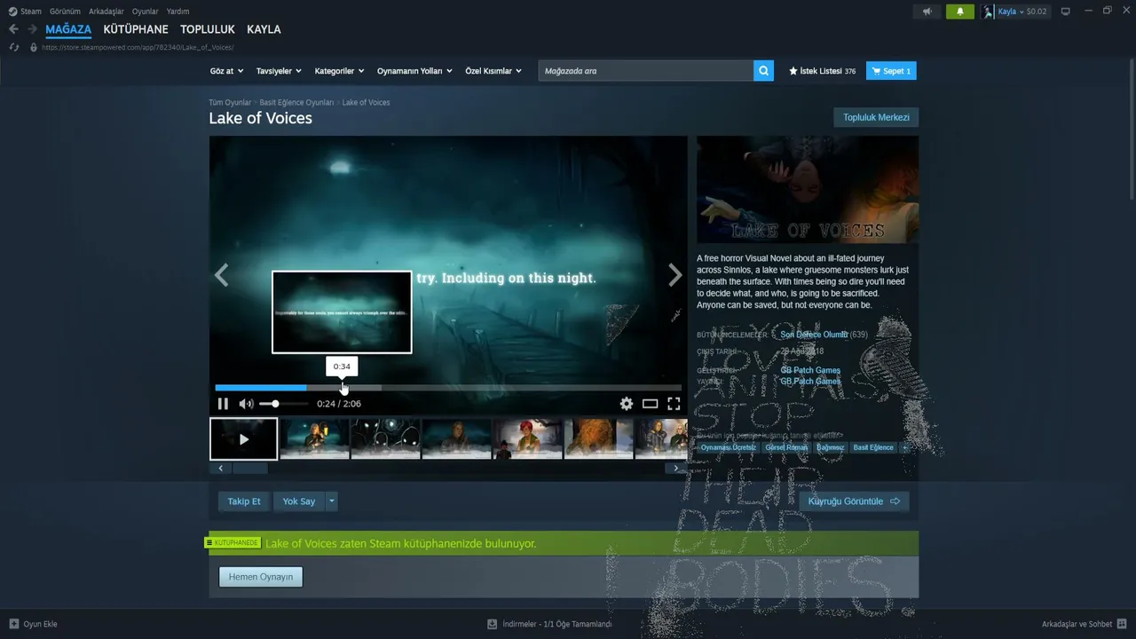Open the shopping cart Sepet button
This screenshot has height=639, width=1136.
coord(891,71)
